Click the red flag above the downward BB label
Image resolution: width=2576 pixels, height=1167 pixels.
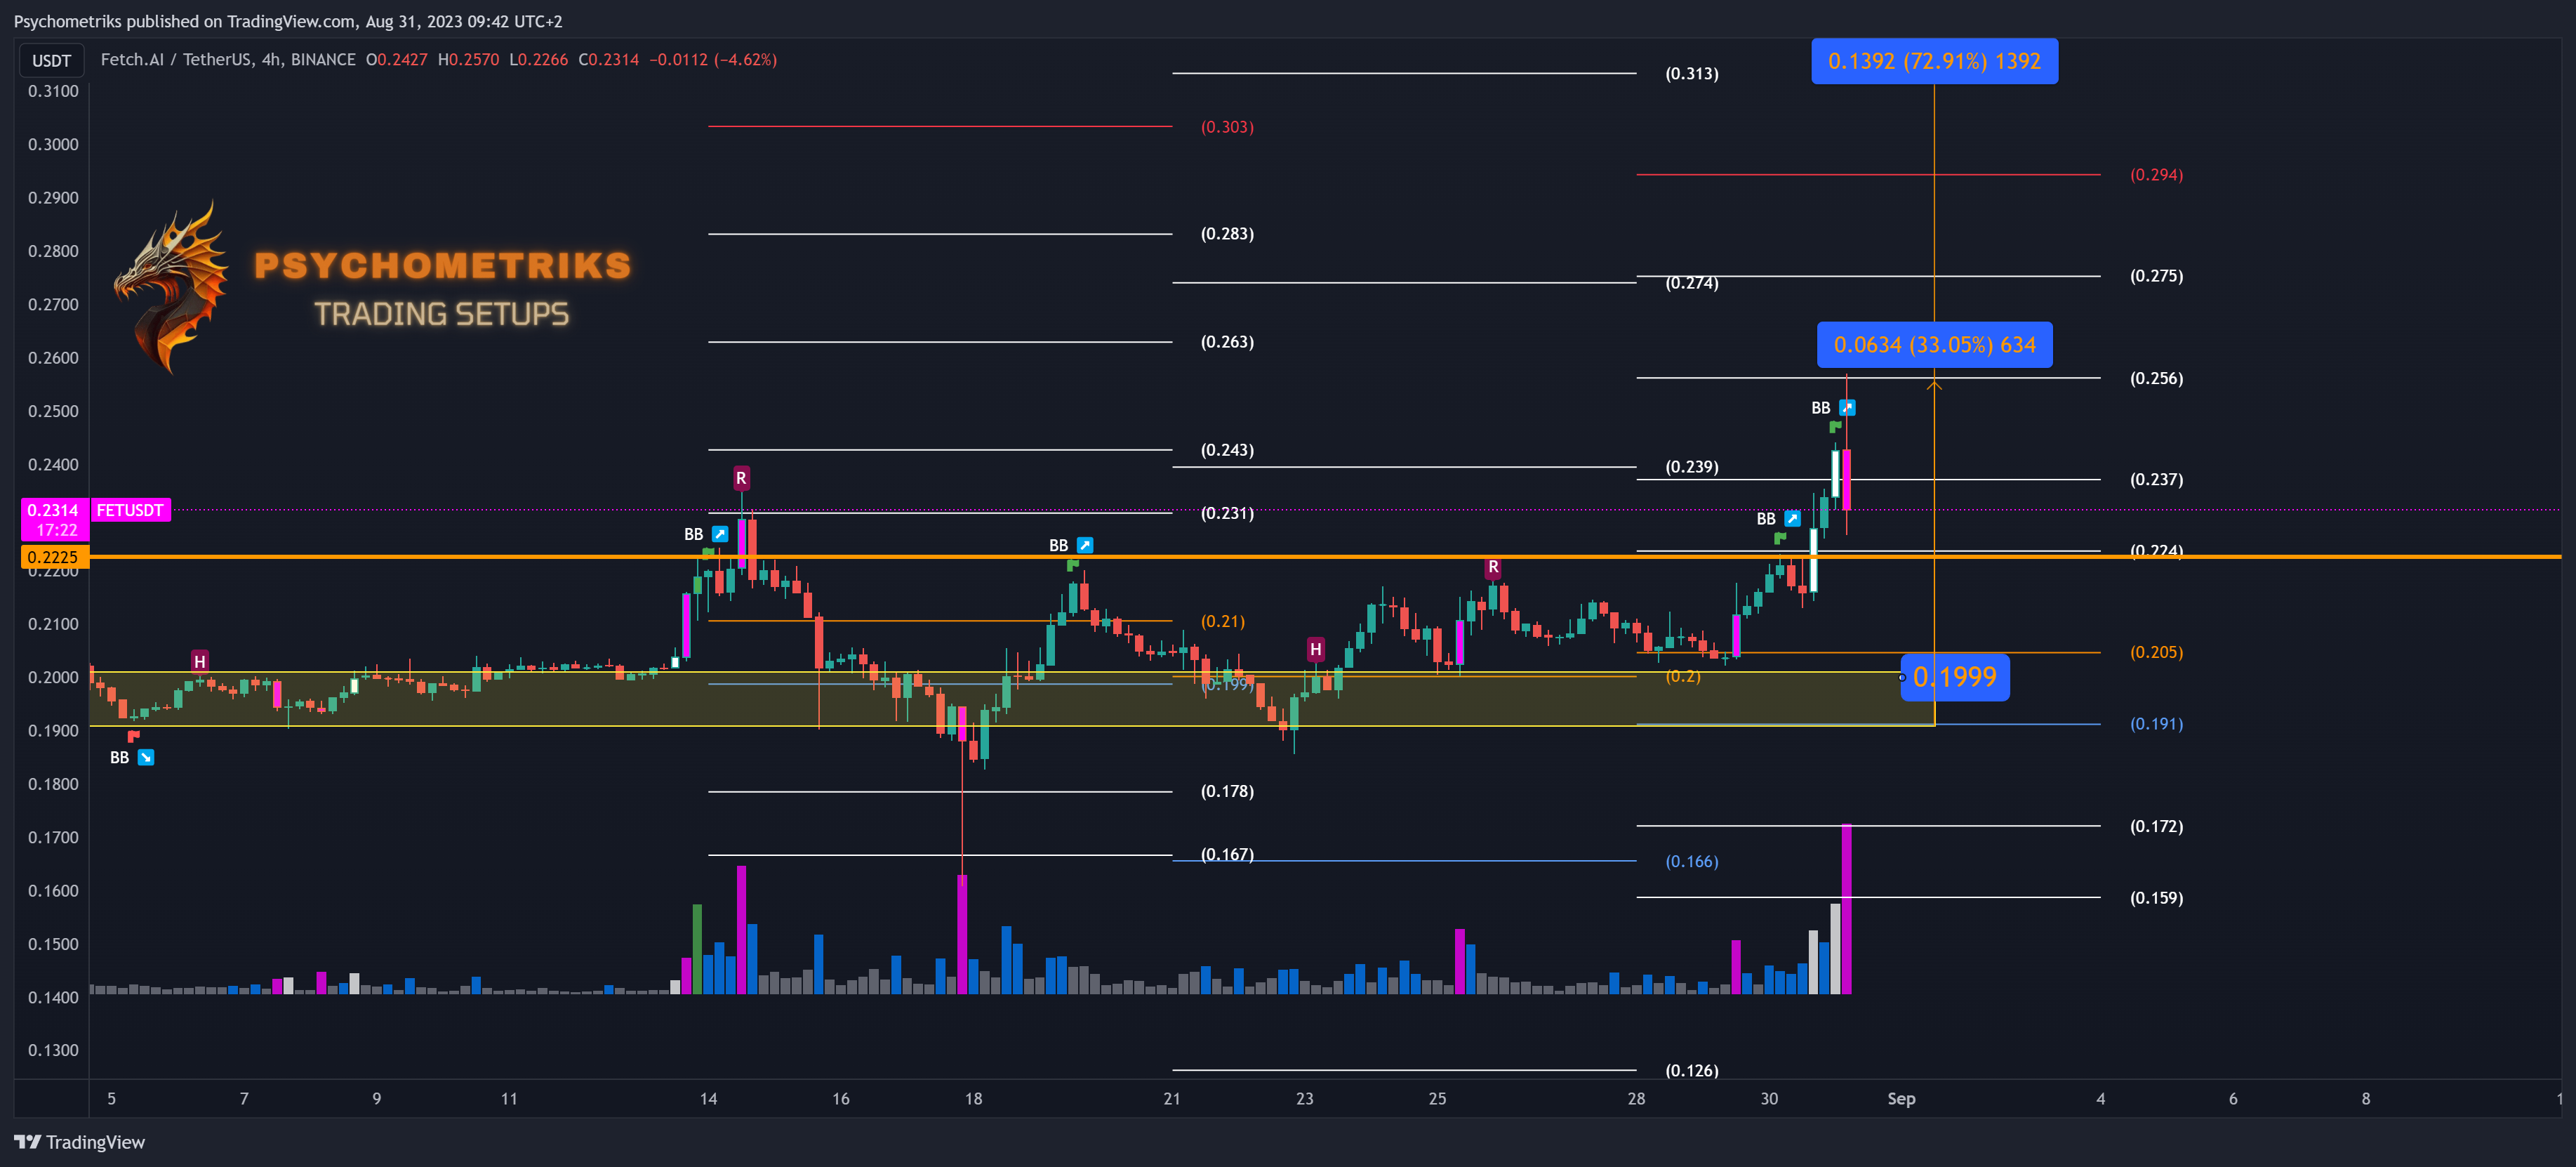pos(133,737)
